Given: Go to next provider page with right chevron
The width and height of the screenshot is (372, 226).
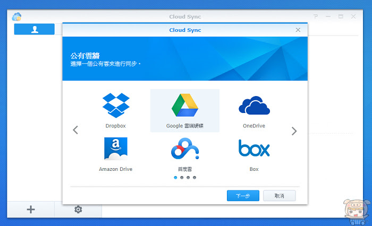Looking at the screenshot, I should click(x=294, y=131).
